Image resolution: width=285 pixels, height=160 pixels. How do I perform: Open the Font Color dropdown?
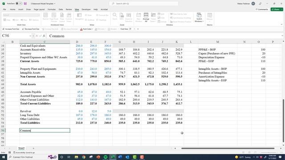pos(92,29)
